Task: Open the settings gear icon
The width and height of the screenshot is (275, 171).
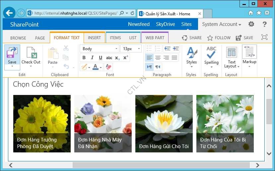Action: (251, 24)
